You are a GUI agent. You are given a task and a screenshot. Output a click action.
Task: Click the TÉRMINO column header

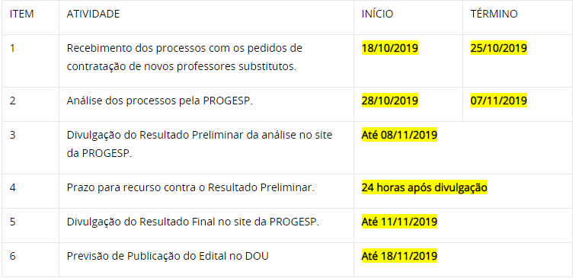click(494, 14)
